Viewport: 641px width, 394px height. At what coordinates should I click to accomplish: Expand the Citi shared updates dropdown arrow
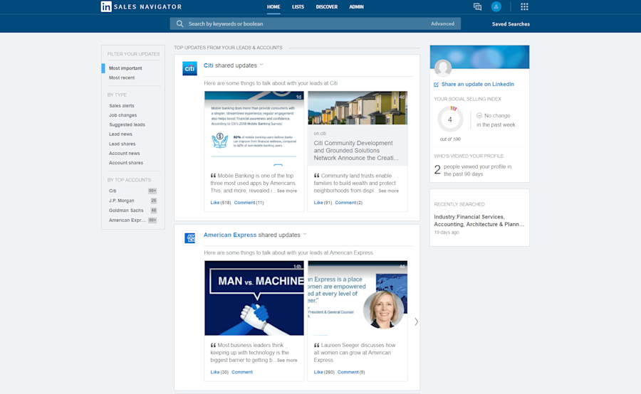coord(261,65)
